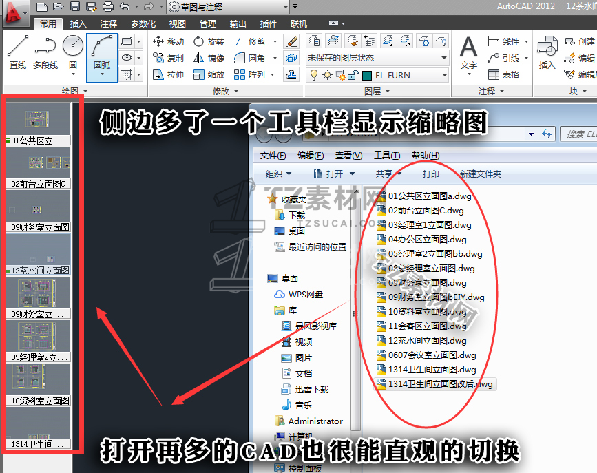This screenshot has height=473, width=597.
Task: Open the Layer Properties icon in 图层 panel
Action: point(314,41)
